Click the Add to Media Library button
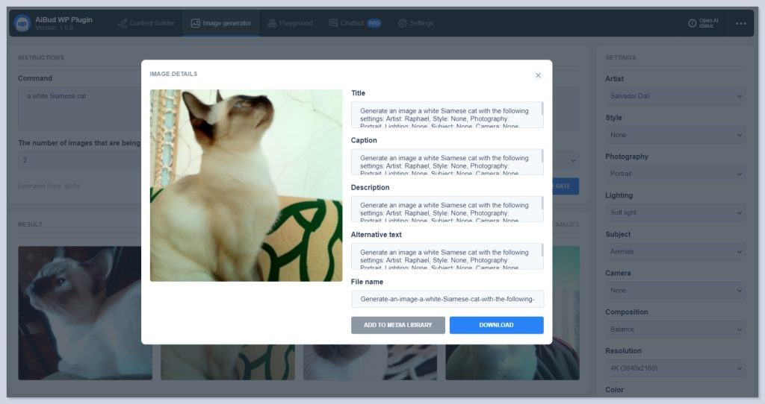Screen dimensions: 765x404 point(397,325)
